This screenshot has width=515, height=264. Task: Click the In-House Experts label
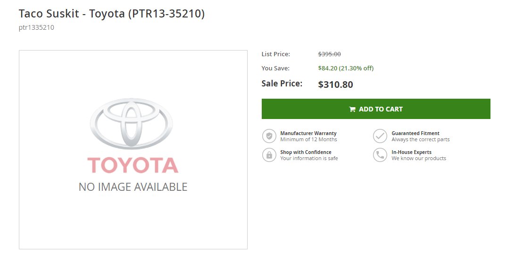(412, 152)
